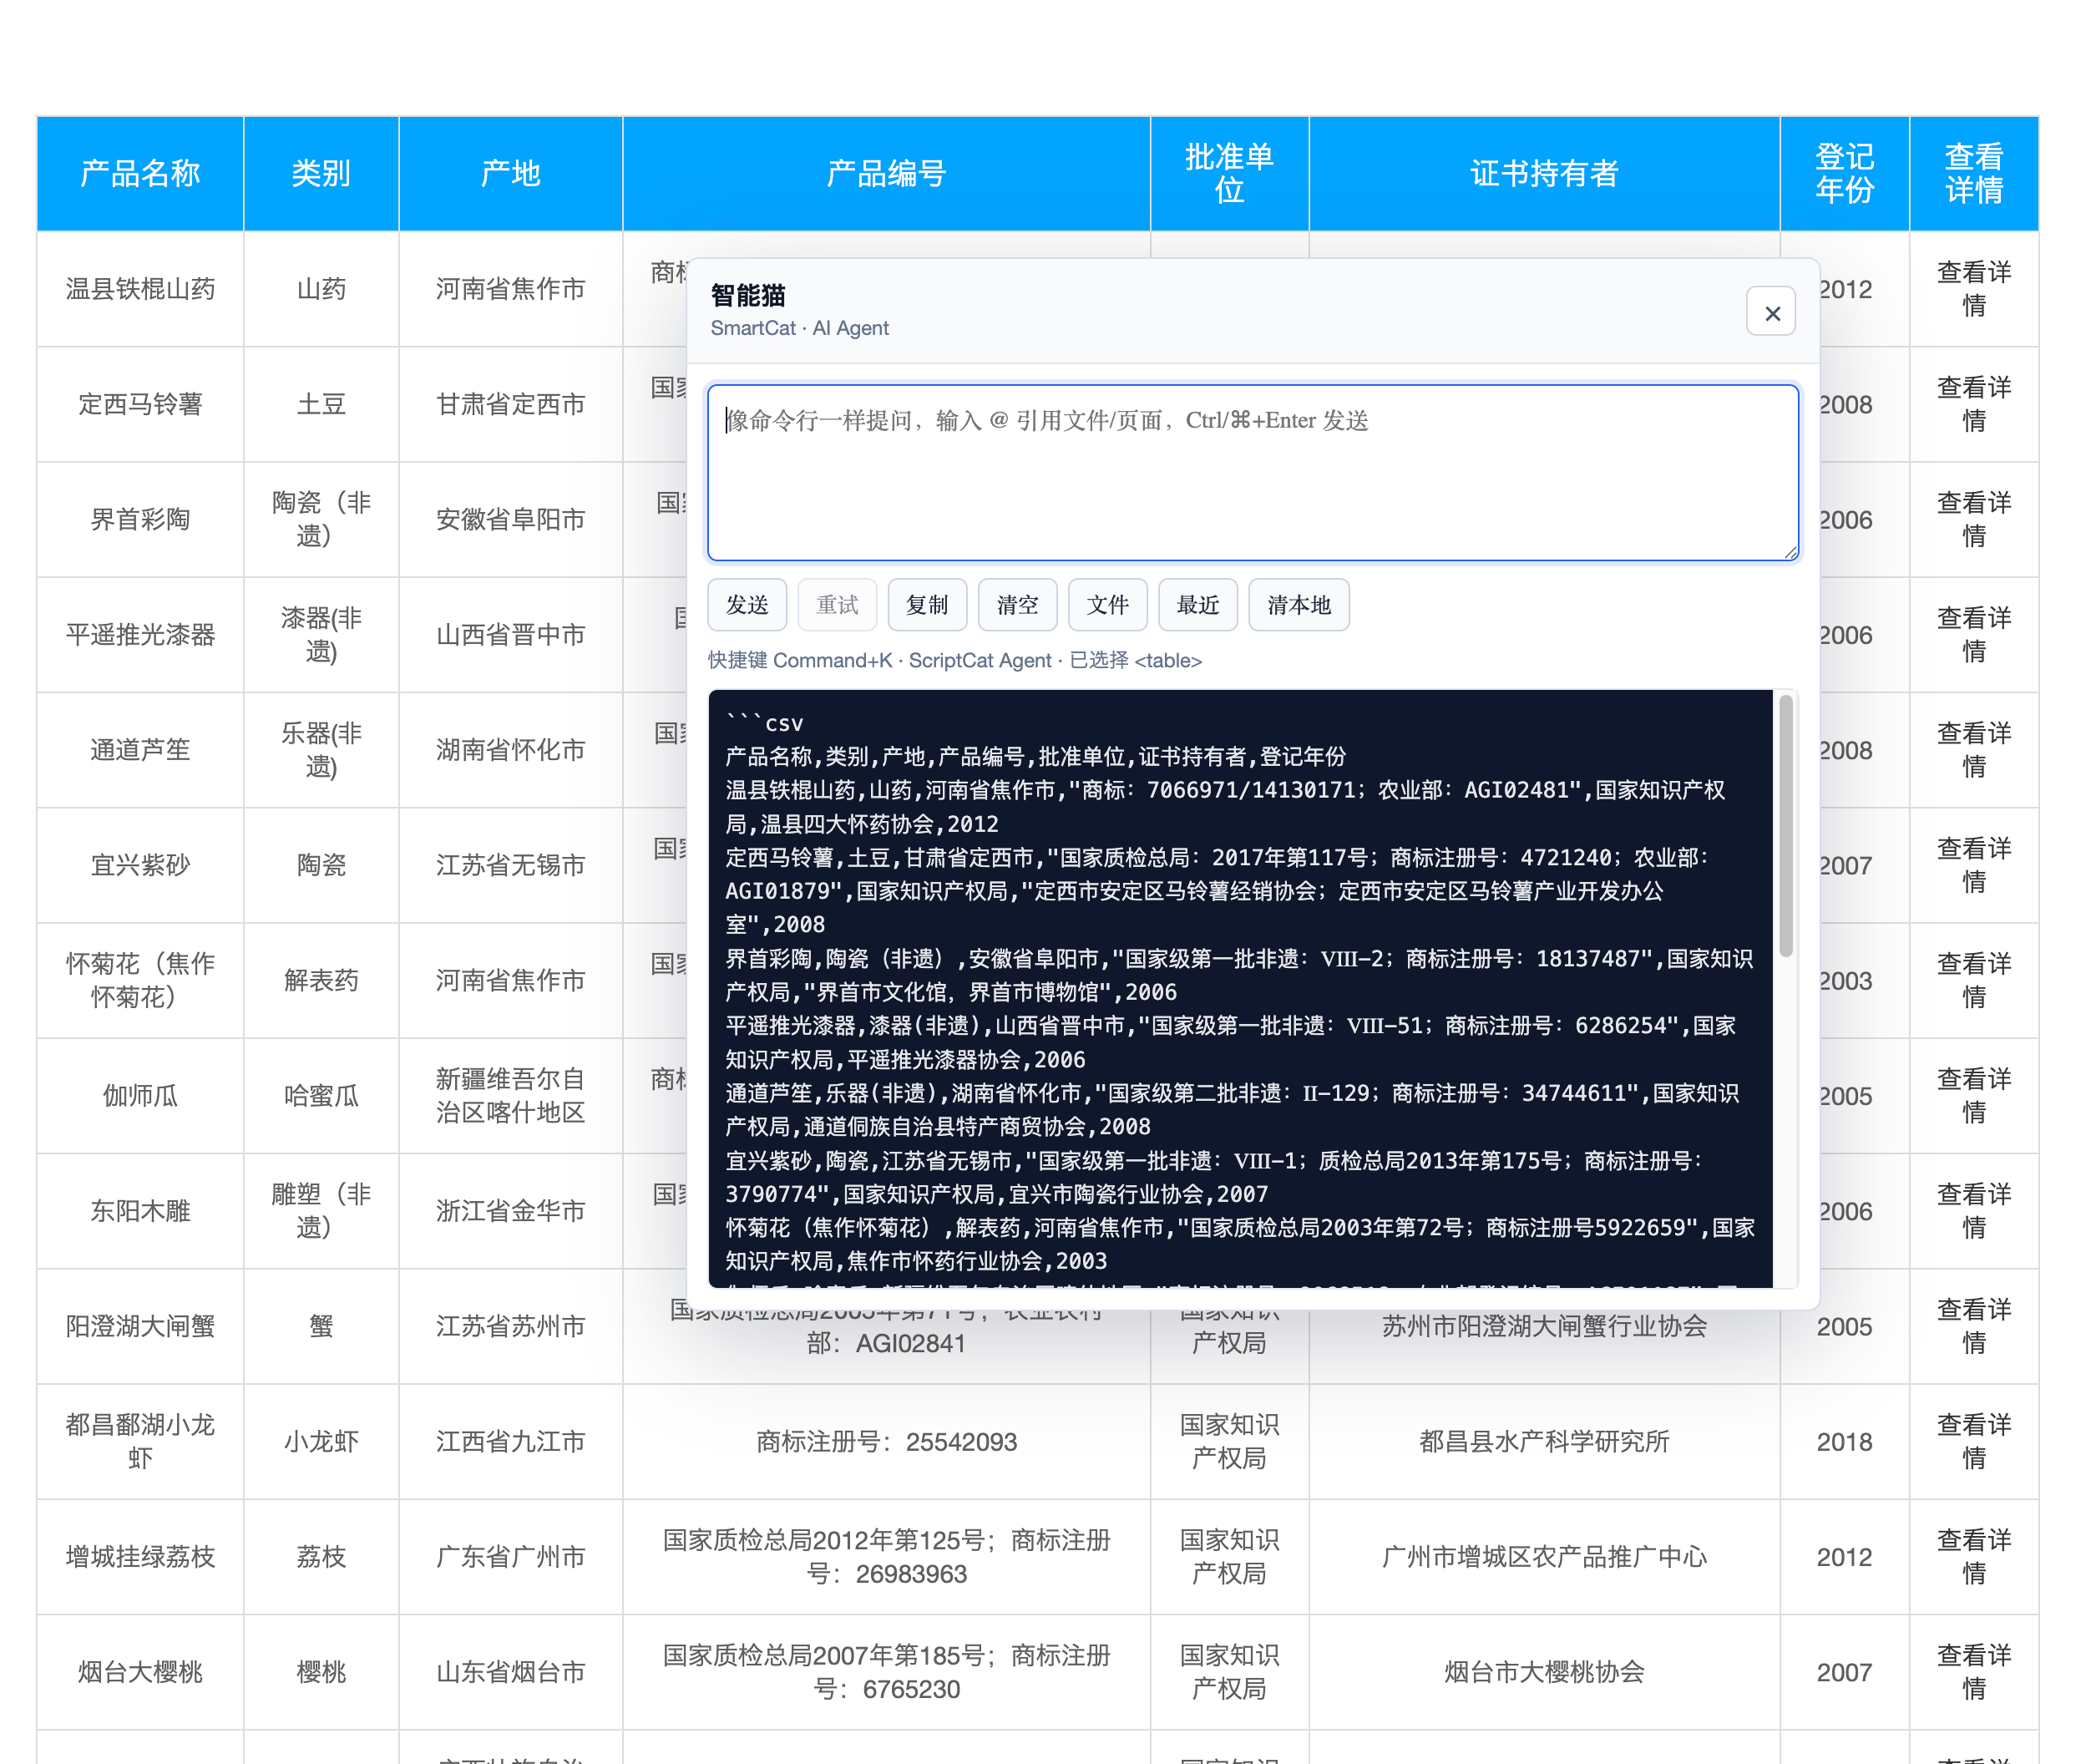
Task: Open 查看详情 for 烟台大樱桃 row
Action: coord(1973,1672)
